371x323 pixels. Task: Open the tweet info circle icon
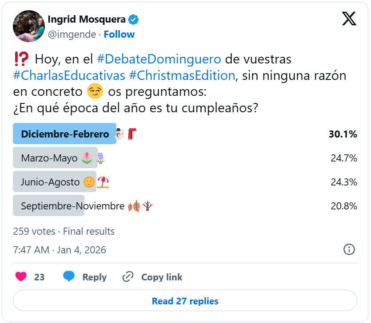tap(349, 249)
